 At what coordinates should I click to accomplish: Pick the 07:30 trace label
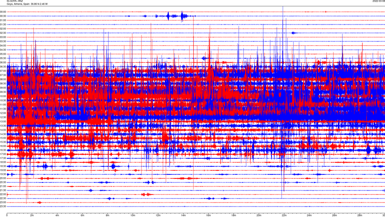(3, 75)
